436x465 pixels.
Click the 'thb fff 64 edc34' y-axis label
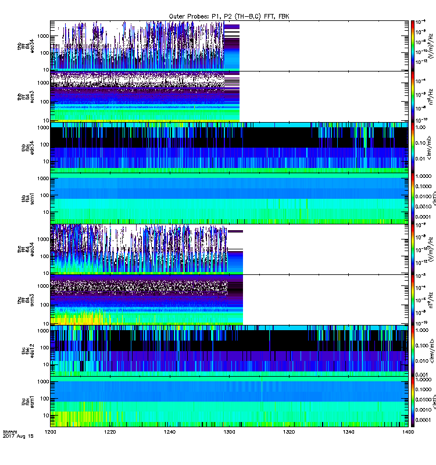click(x=26, y=46)
